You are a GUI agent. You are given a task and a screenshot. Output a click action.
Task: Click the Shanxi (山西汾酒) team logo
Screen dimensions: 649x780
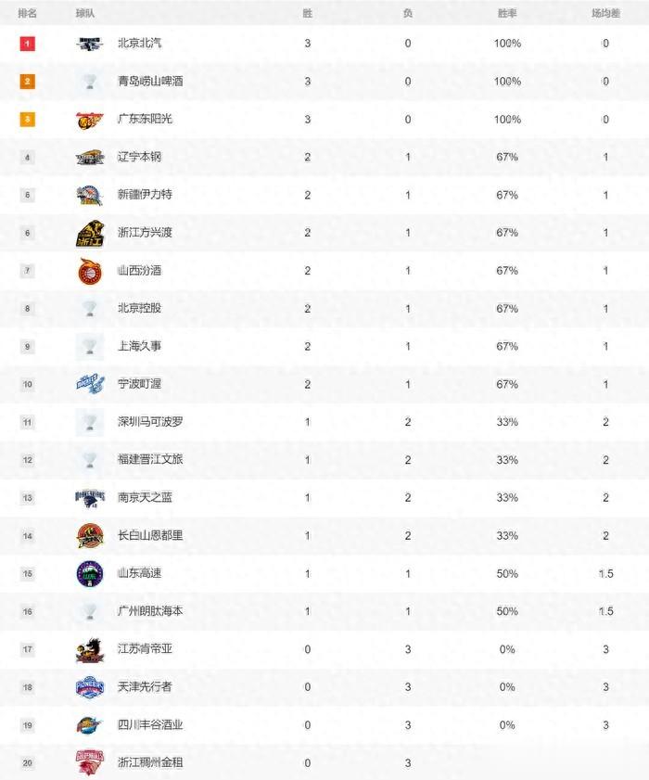(90, 271)
